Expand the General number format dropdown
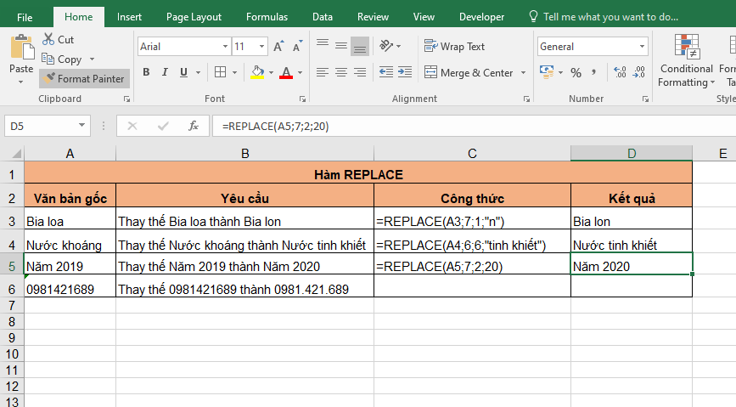Viewport: 736px width, 407px height. (641, 47)
